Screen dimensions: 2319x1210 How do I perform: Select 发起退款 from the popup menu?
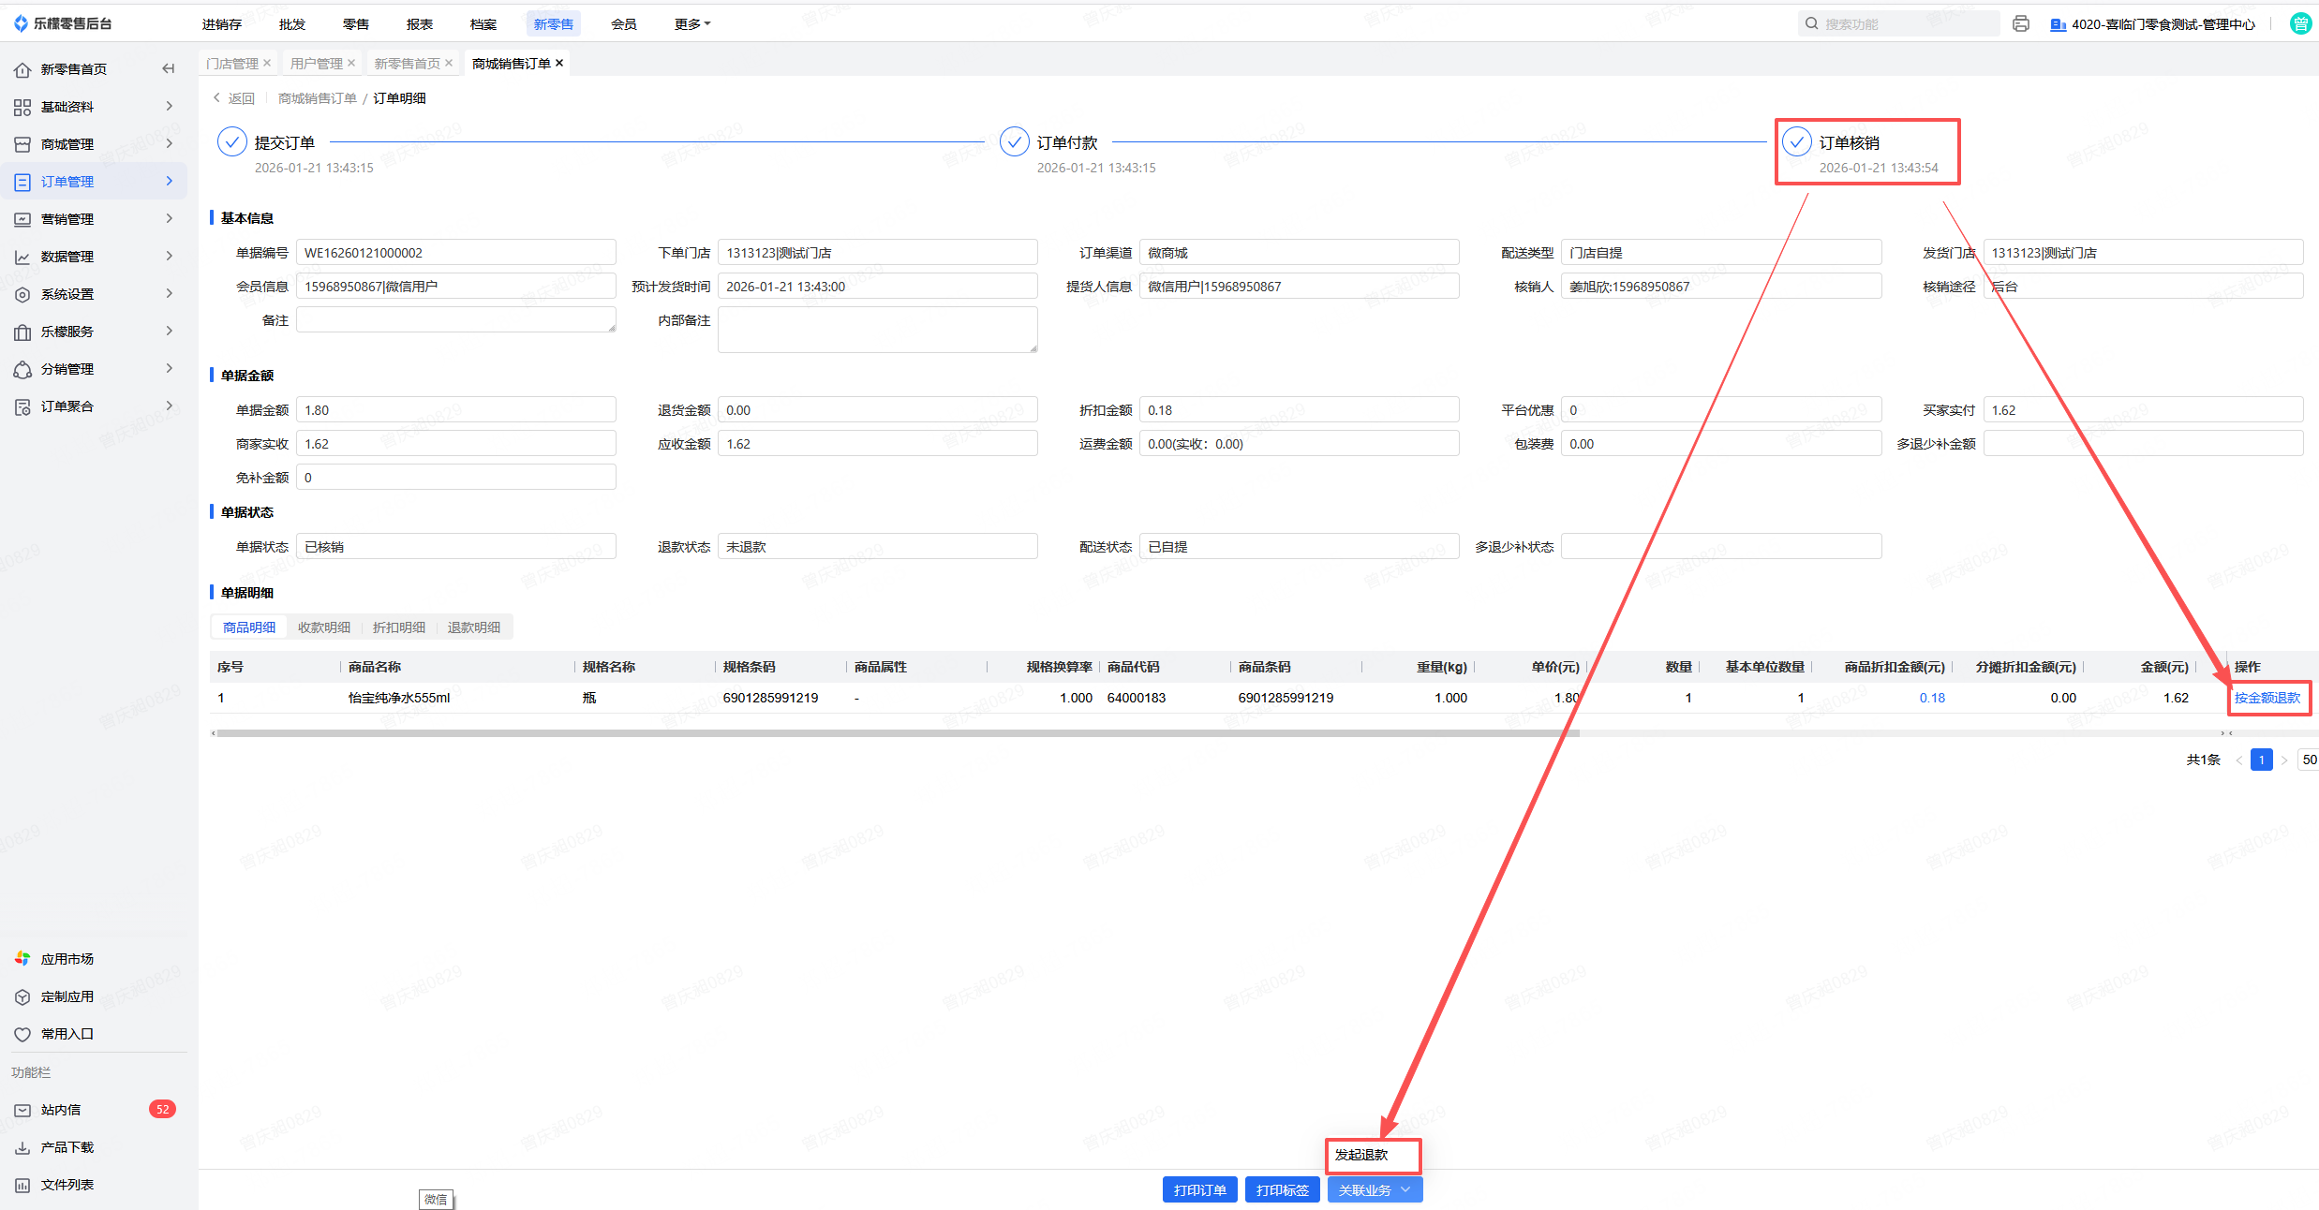coord(1361,1155)
